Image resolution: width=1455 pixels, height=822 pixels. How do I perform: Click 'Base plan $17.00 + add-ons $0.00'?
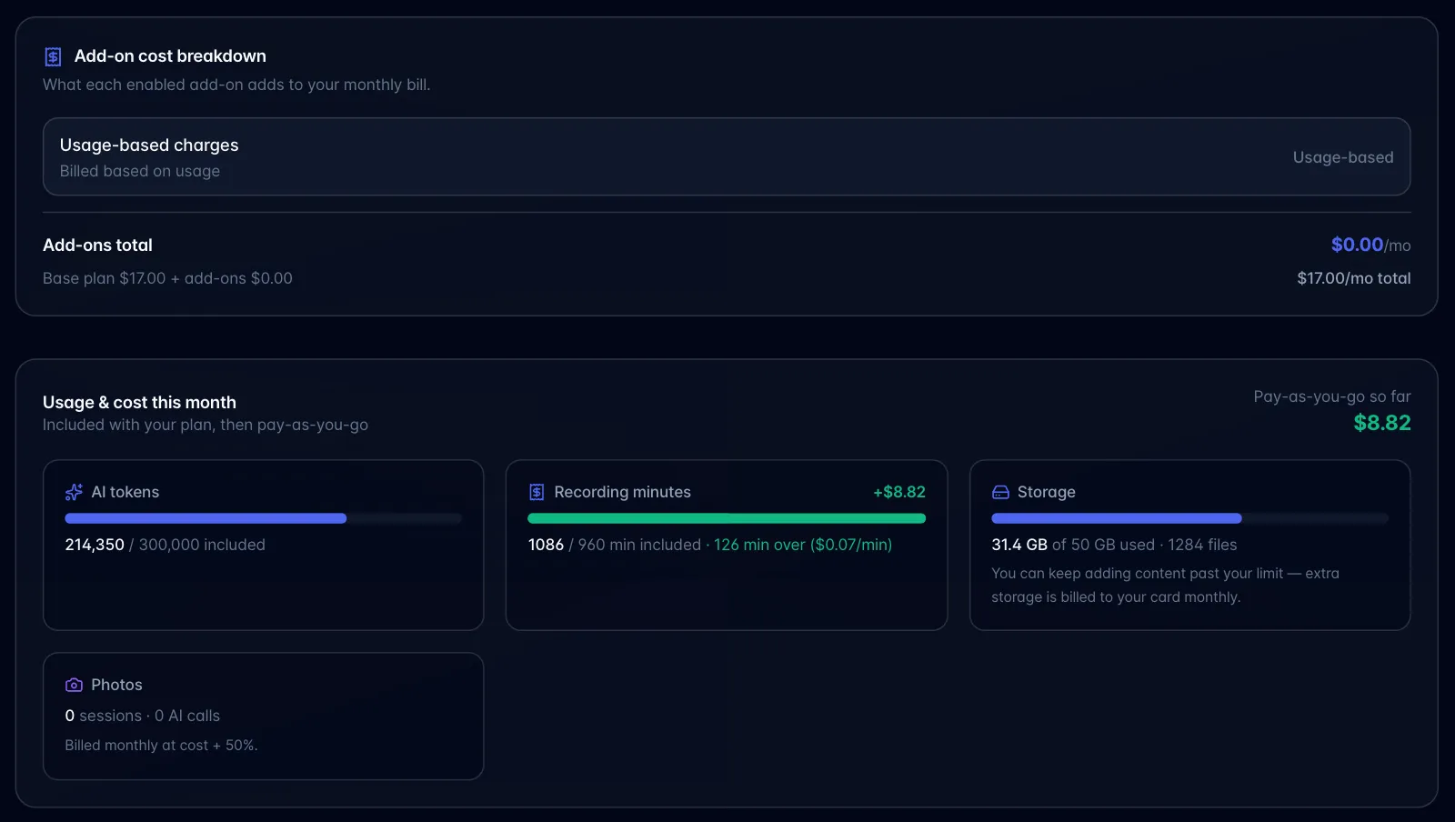(167, 278)
